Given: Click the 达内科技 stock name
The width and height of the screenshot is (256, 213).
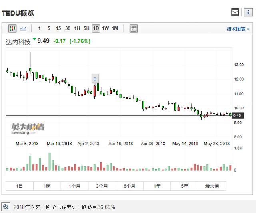Looking at the screenshot, I should [18, 42].
